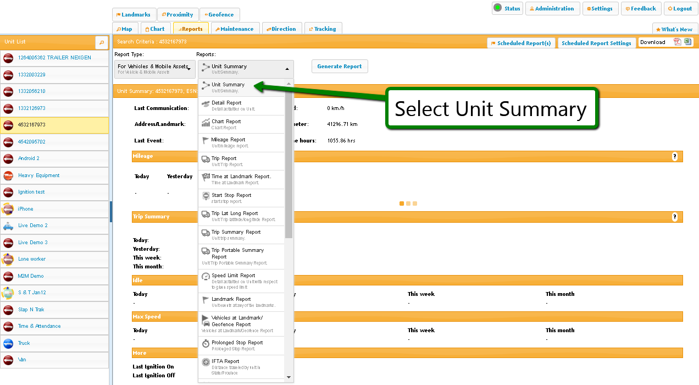Open the Report Type dropdown
The image size is (699, 385).
point(154,69)
